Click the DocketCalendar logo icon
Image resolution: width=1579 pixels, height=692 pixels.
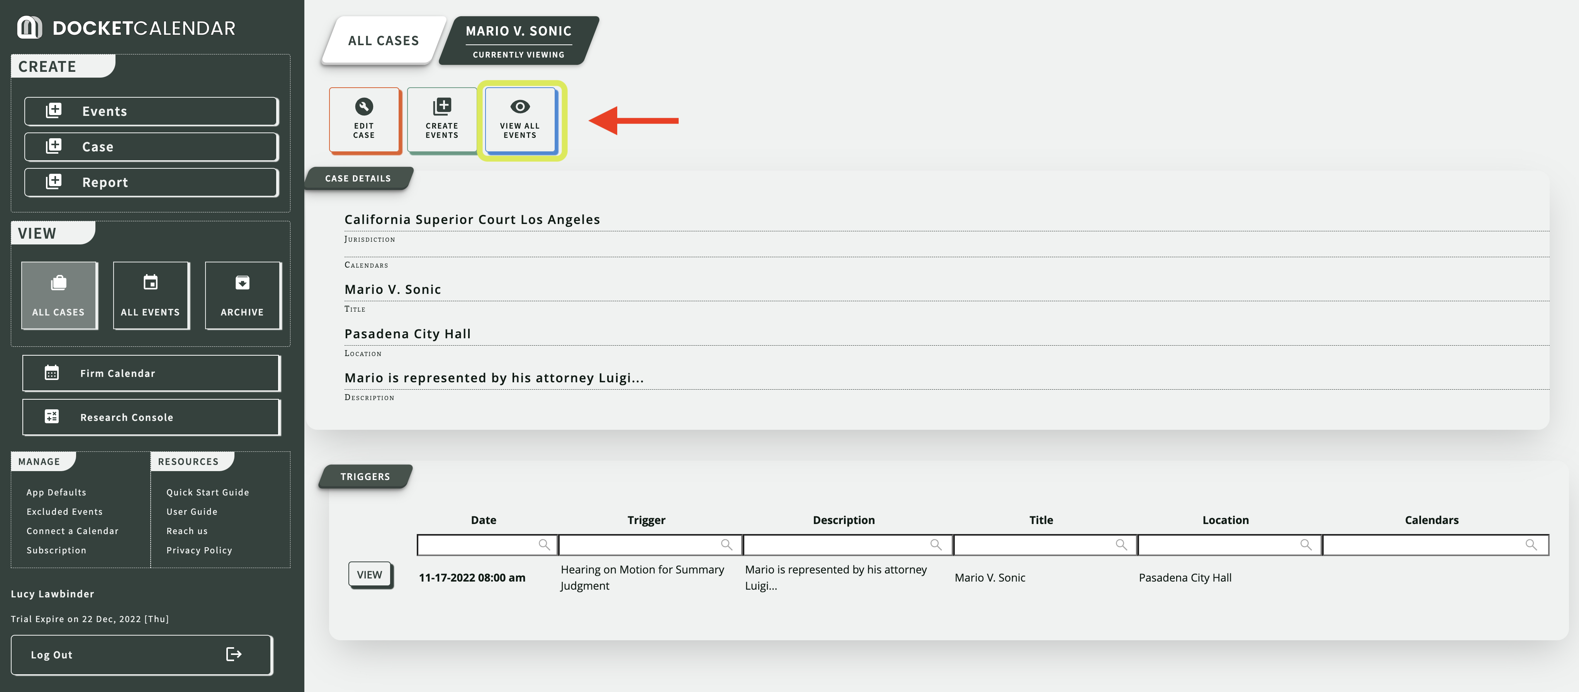(x=29, y=27)
